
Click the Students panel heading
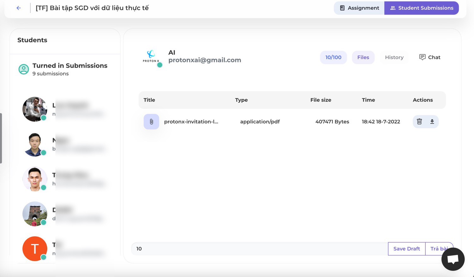pyautogui.click(x=32, y=40)
